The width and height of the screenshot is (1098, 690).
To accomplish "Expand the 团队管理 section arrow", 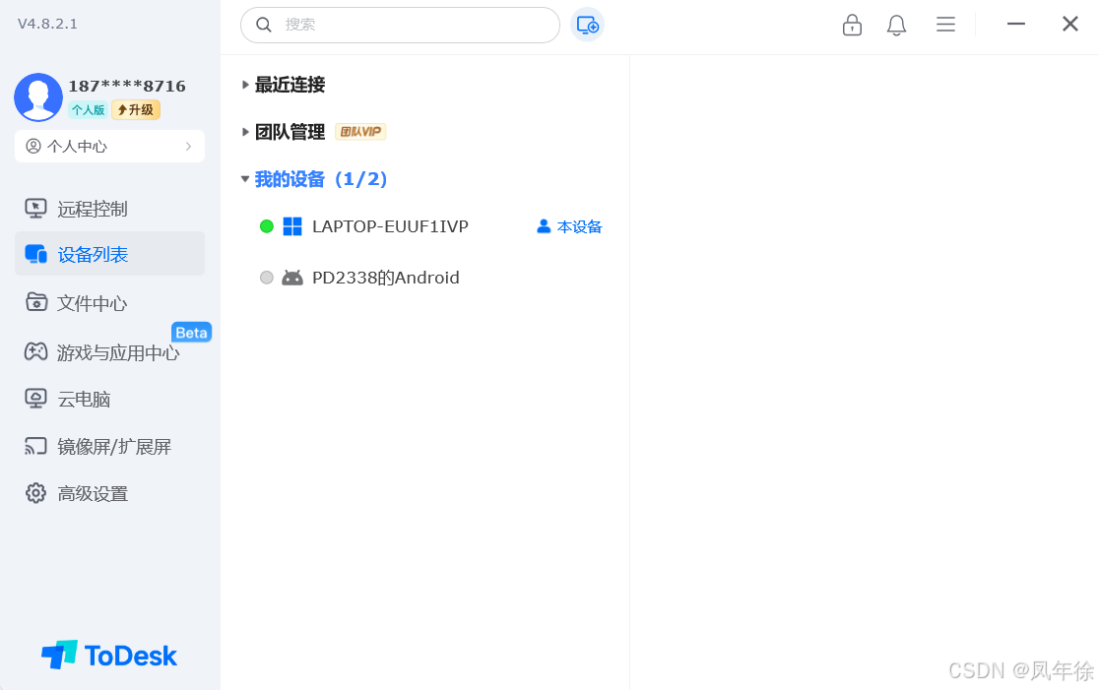I will 245,132.
